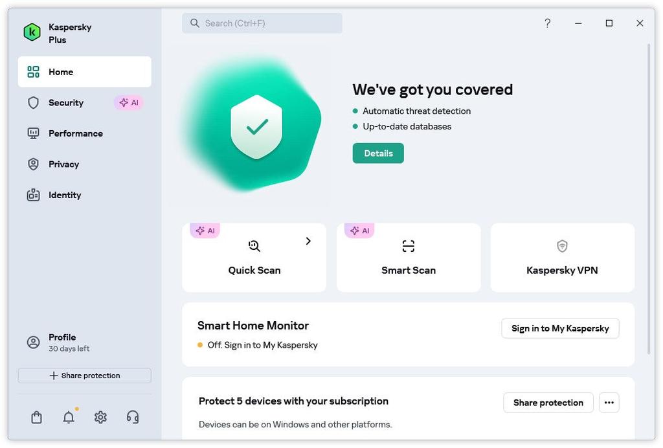This screenshot has width=663, height=448.
Task: Open the Performance section
Action: point(85,133)
